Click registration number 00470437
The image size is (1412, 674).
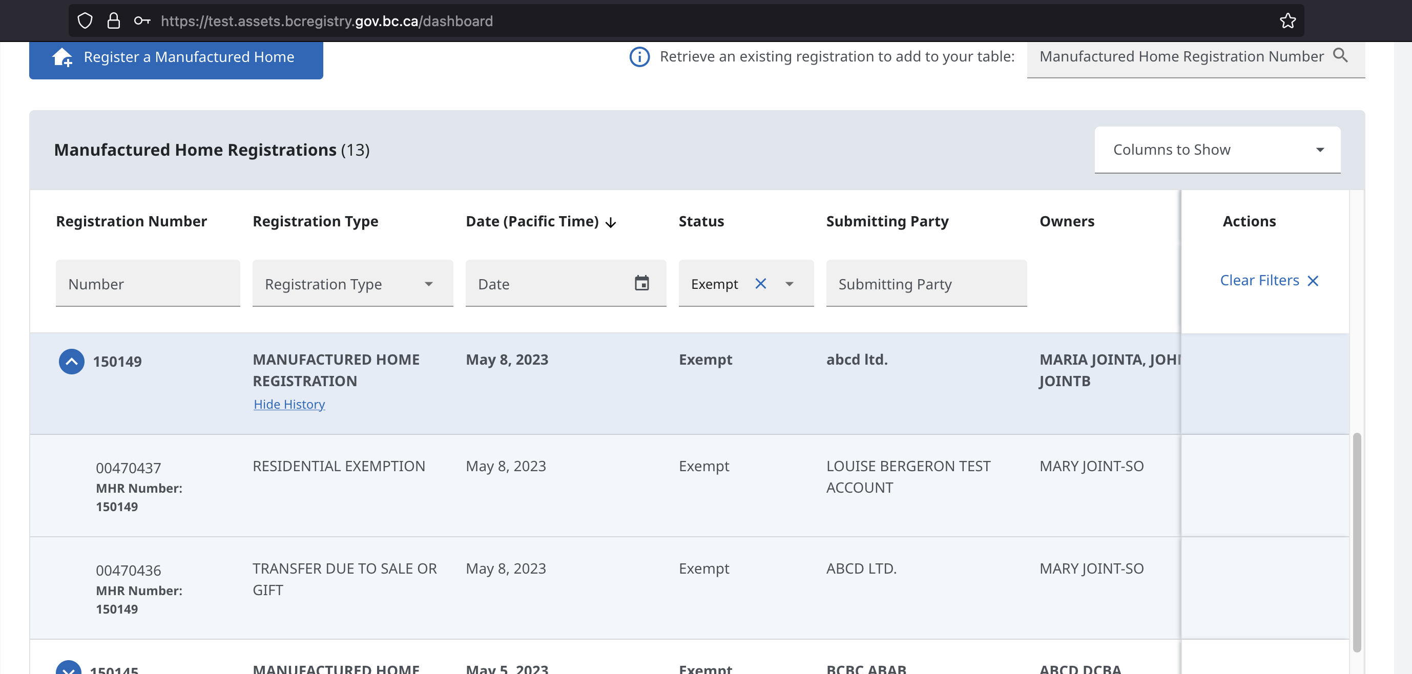coord(128,468)
